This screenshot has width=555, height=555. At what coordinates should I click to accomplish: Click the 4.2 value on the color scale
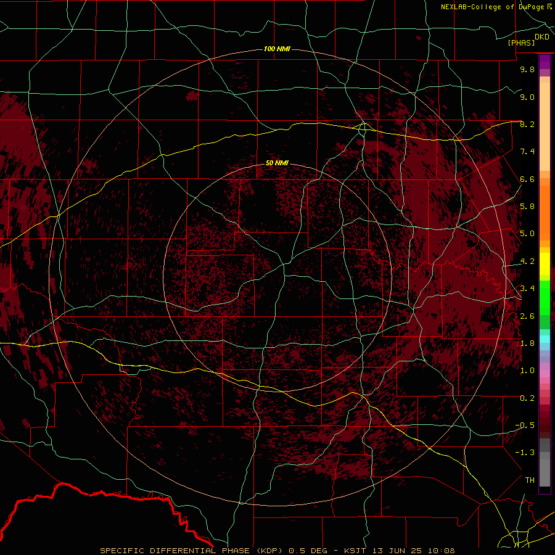click(x=527, y=261)
